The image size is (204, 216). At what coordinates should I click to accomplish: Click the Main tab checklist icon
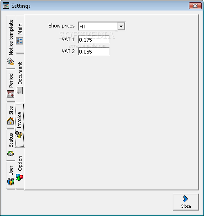coord(20,41)
